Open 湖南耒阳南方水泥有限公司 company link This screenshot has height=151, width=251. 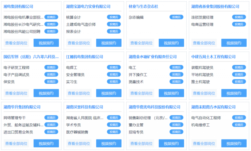tap(213, 107)
